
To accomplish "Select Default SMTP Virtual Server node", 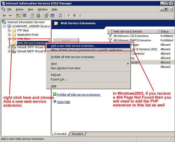I will click(32, 47).
